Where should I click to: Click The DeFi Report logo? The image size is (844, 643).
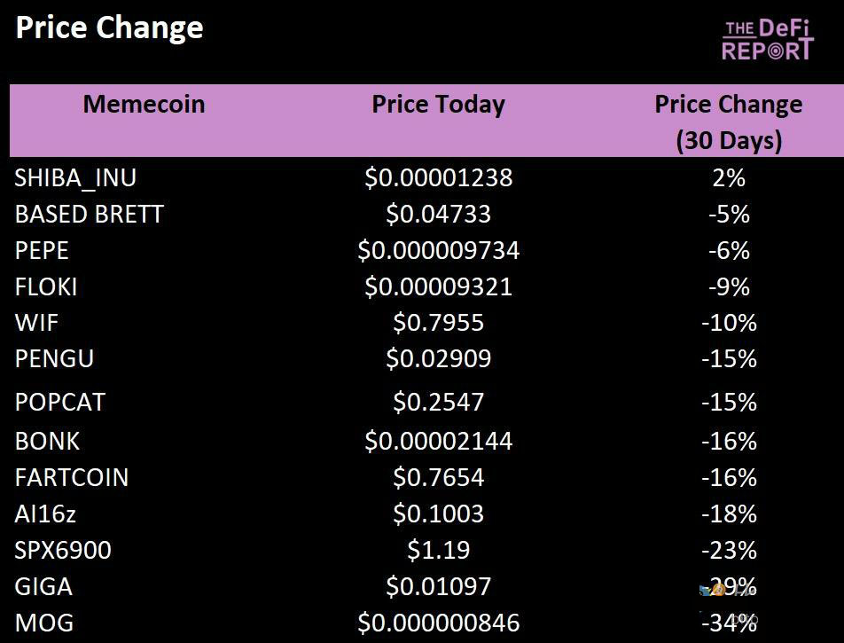click(767, 41)
